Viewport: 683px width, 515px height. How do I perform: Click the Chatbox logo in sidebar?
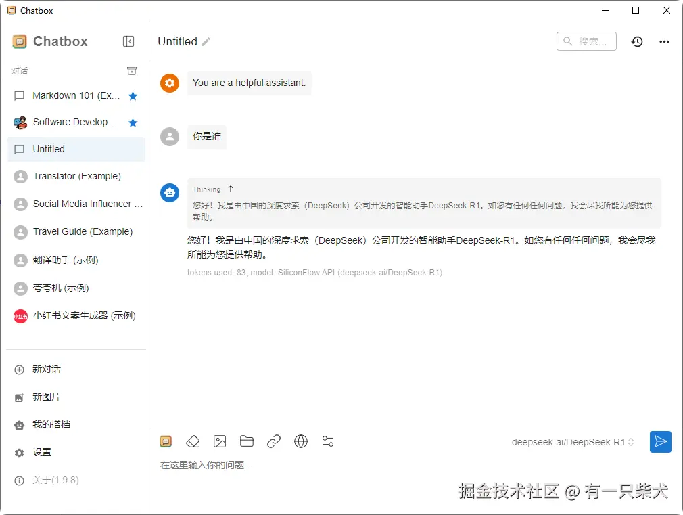[x=20, y=41]
